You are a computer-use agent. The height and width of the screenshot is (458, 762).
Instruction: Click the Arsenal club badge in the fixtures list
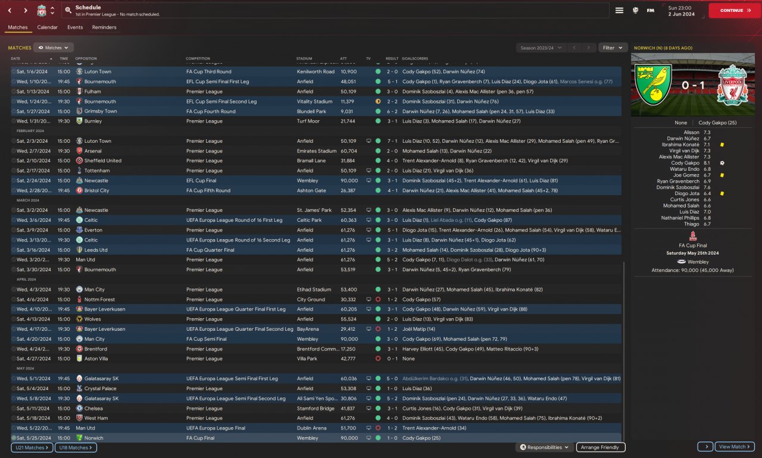point(80,151)
